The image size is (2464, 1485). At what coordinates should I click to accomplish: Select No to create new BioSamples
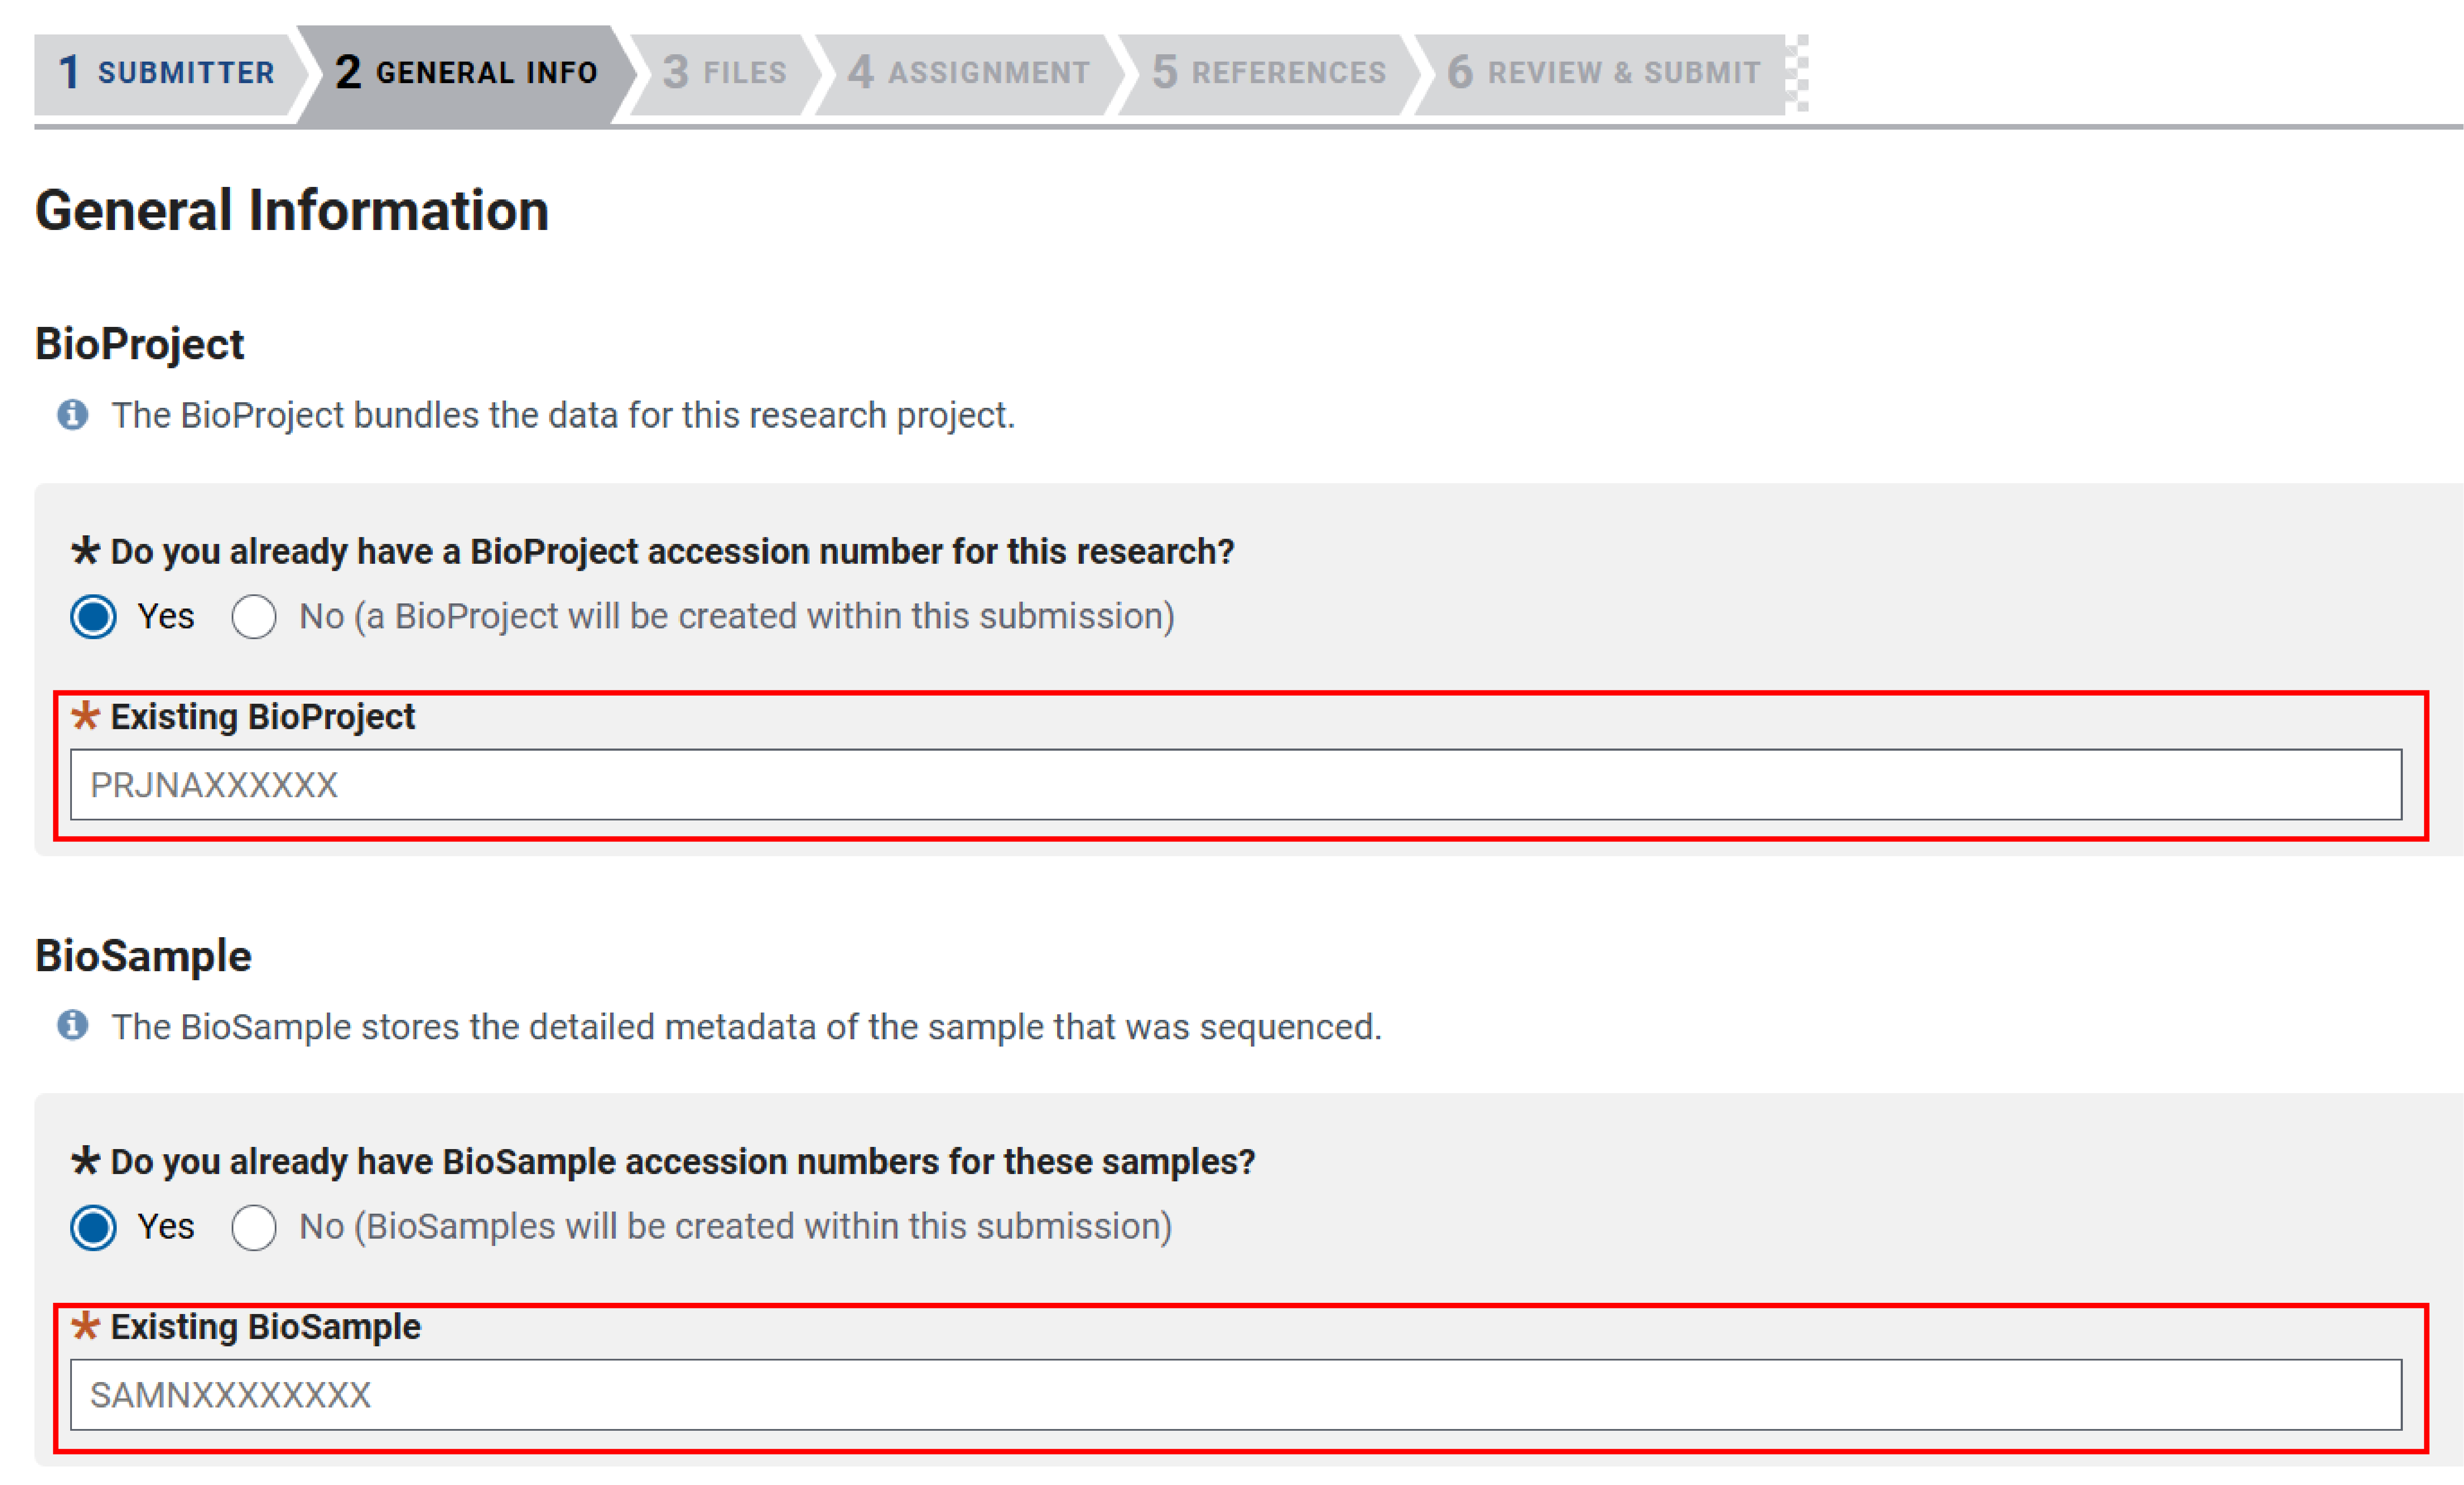pos(254,1227)
